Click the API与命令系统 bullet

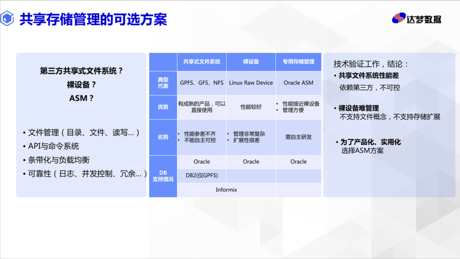tap(51, 146)
